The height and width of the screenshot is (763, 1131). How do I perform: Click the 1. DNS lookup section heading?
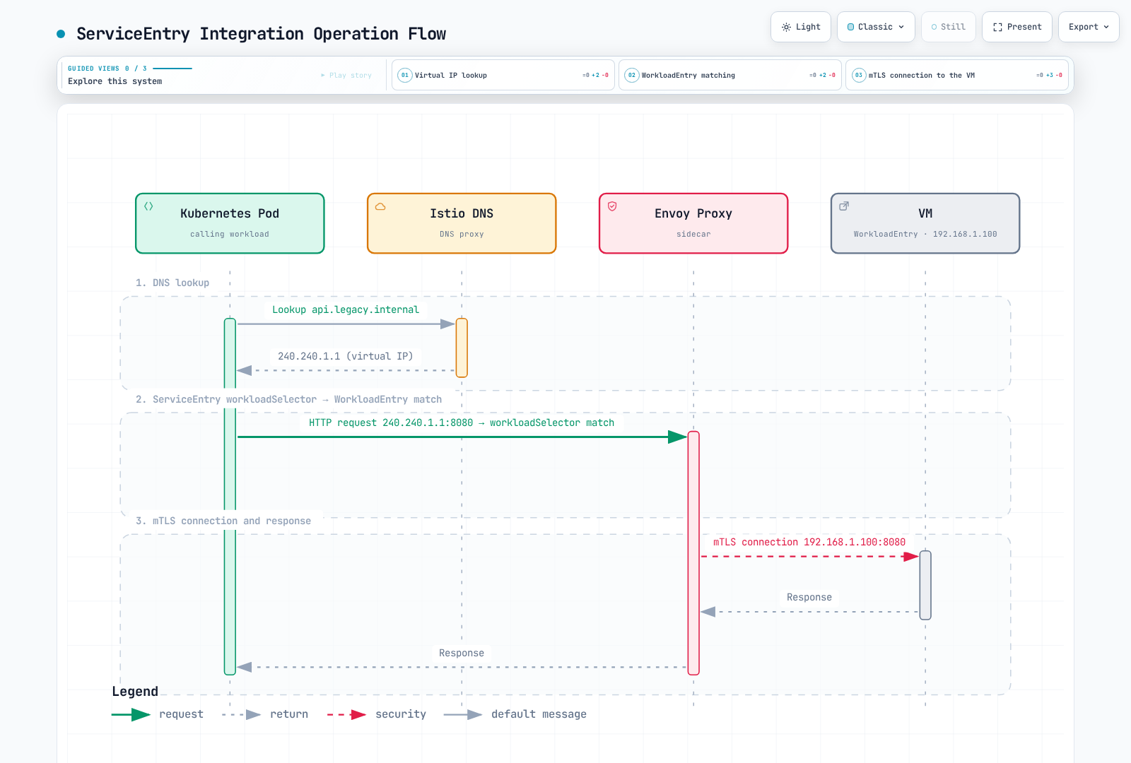[172, 283]
